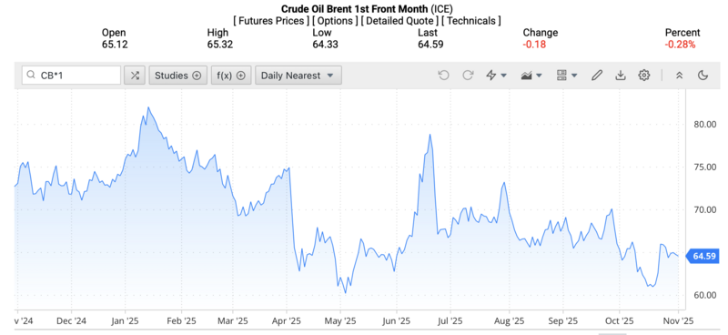
Task: Click the undo arrow icon
Action: click(x=443, y=76)
